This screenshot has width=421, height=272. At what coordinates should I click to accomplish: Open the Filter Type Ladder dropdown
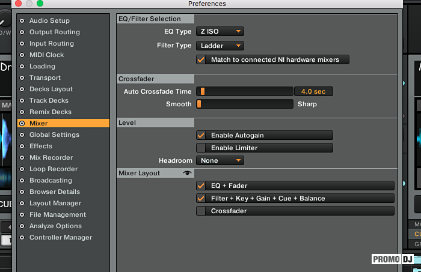click(x=220, y=46)
